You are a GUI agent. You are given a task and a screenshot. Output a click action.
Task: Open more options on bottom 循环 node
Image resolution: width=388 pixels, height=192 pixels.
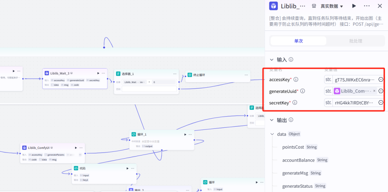click(x=262, y=182)
